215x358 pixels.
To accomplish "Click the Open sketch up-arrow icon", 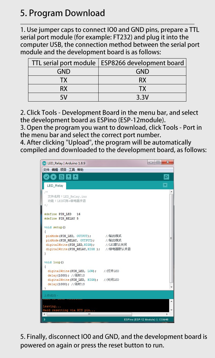I will [x=69, y=177].
